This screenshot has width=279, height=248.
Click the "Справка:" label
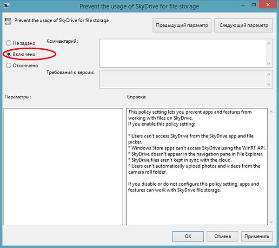click(x=137, y=97)
